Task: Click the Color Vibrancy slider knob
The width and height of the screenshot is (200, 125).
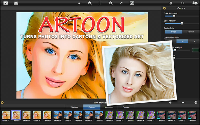Action: pos(182,23)
